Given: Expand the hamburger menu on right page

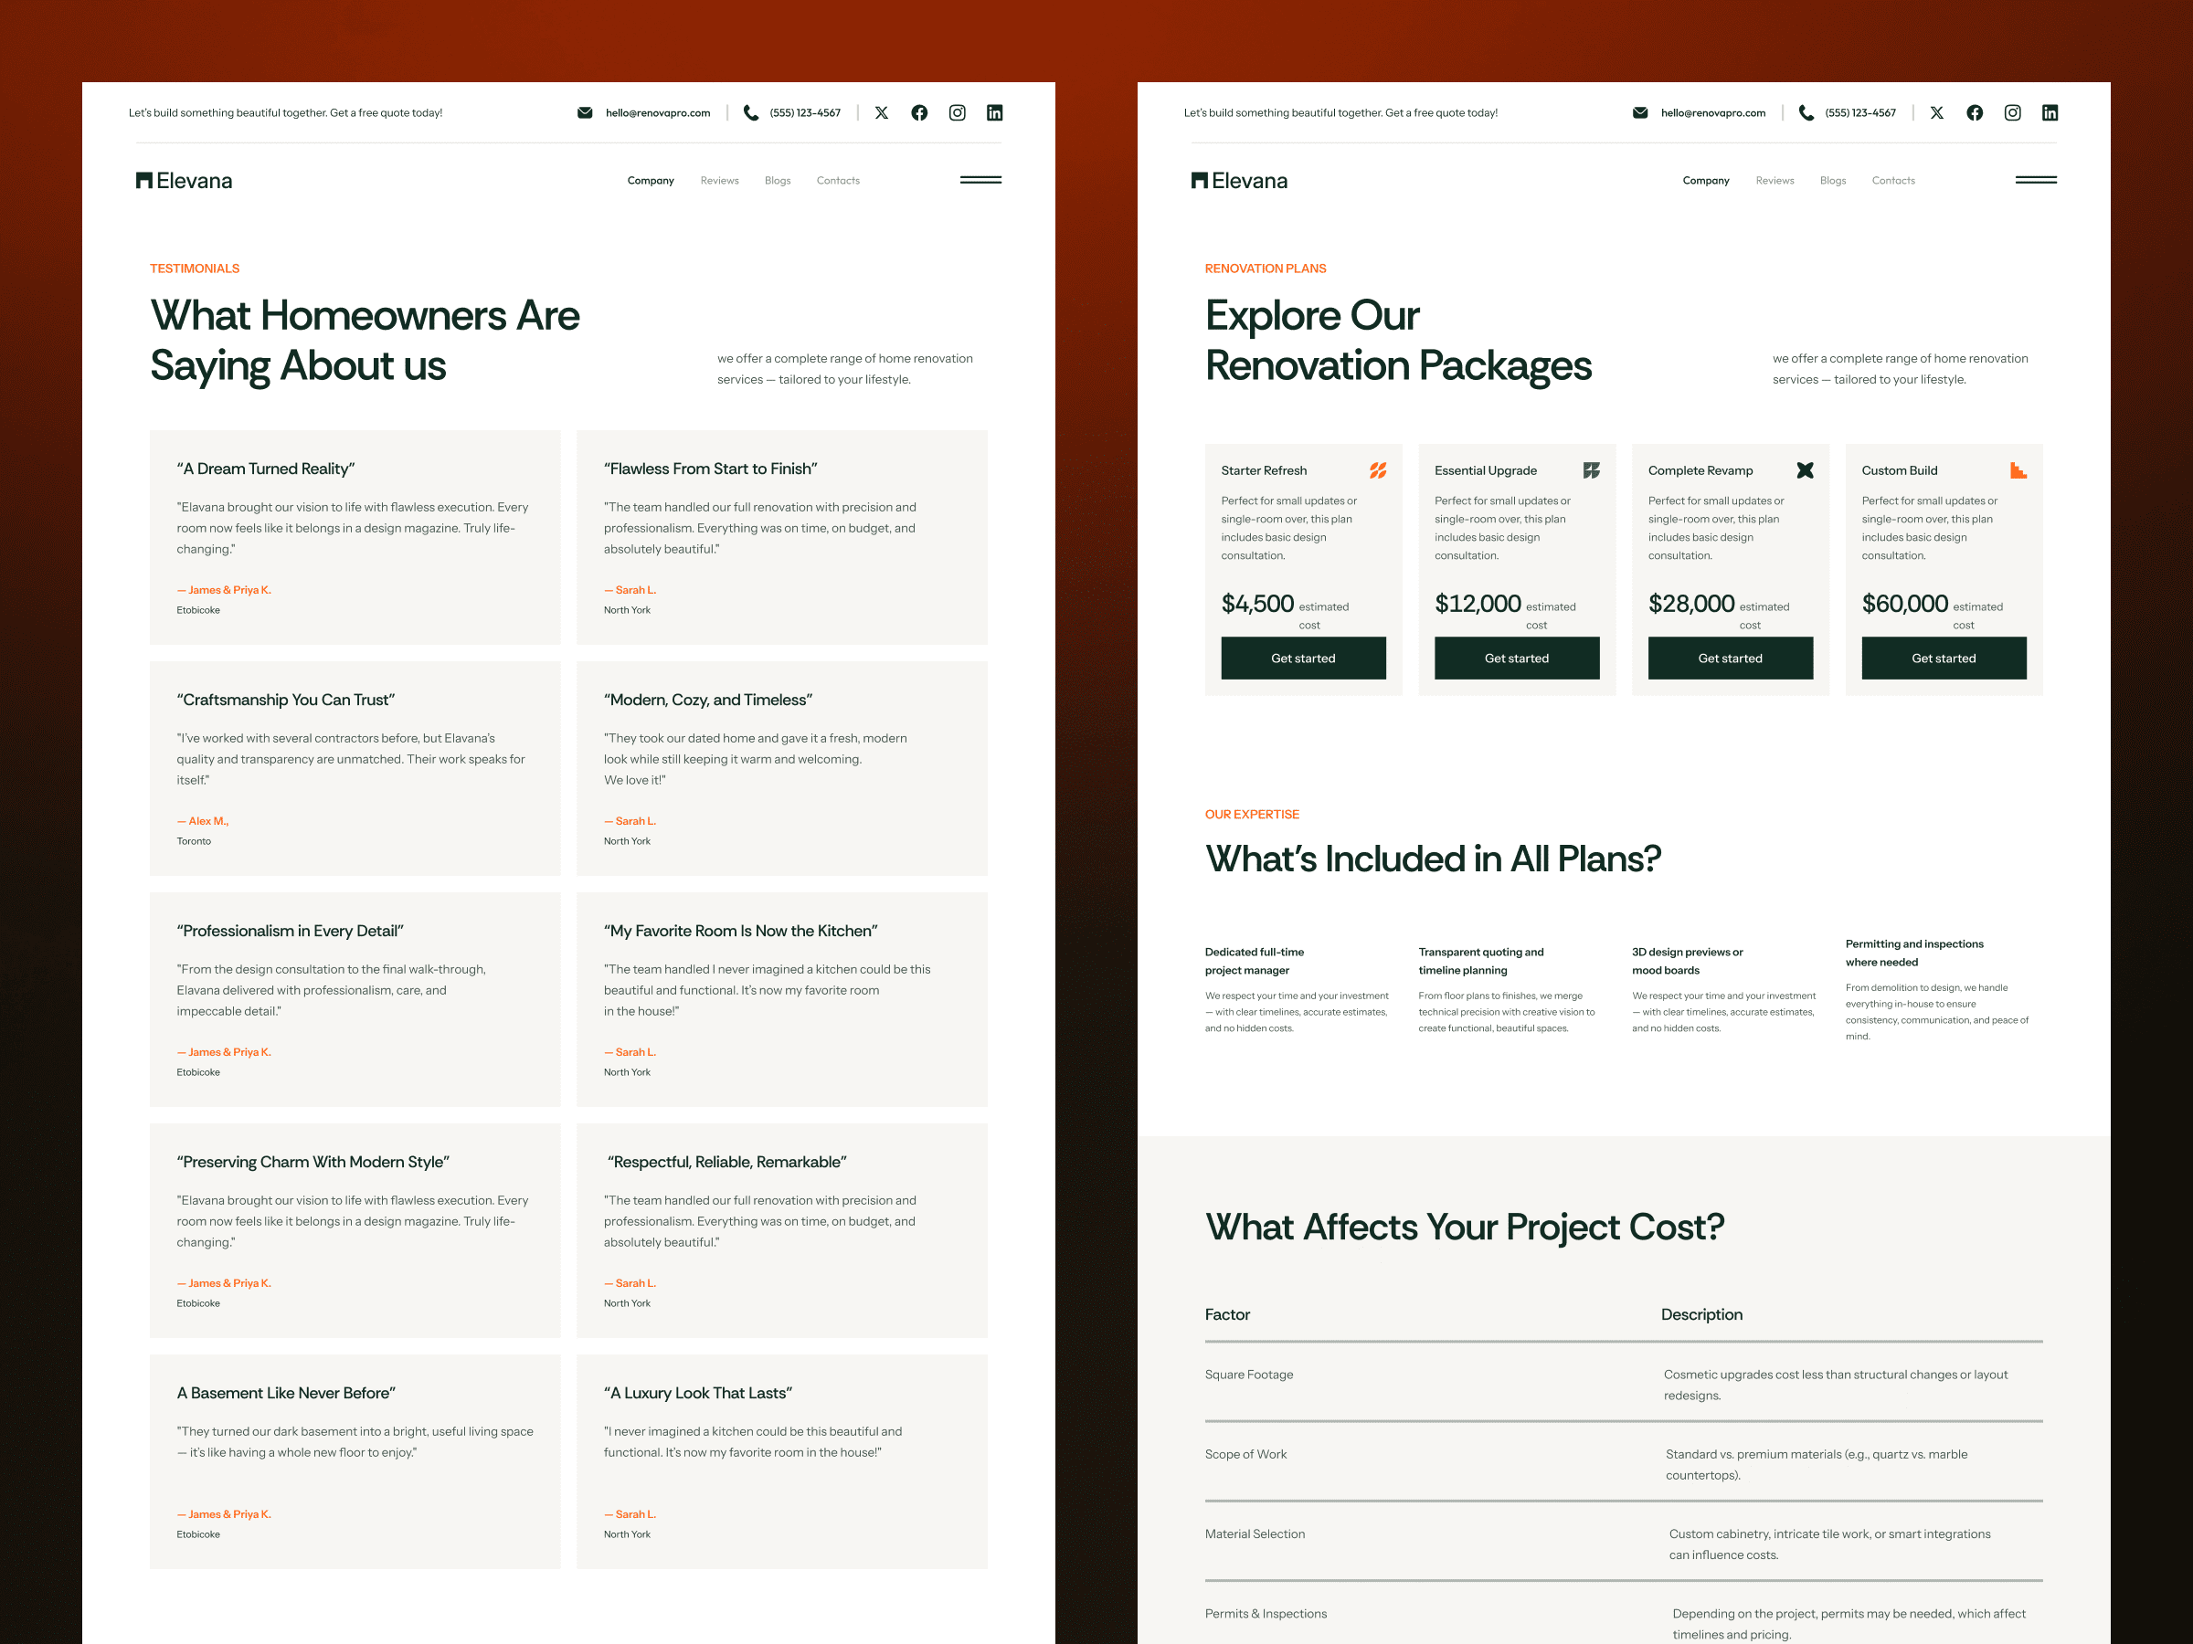Looking at the screenshot, I should click(x=2037, y=180).
